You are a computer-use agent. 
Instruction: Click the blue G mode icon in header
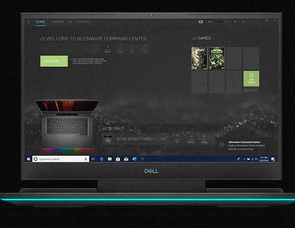[x=201, y=22]
